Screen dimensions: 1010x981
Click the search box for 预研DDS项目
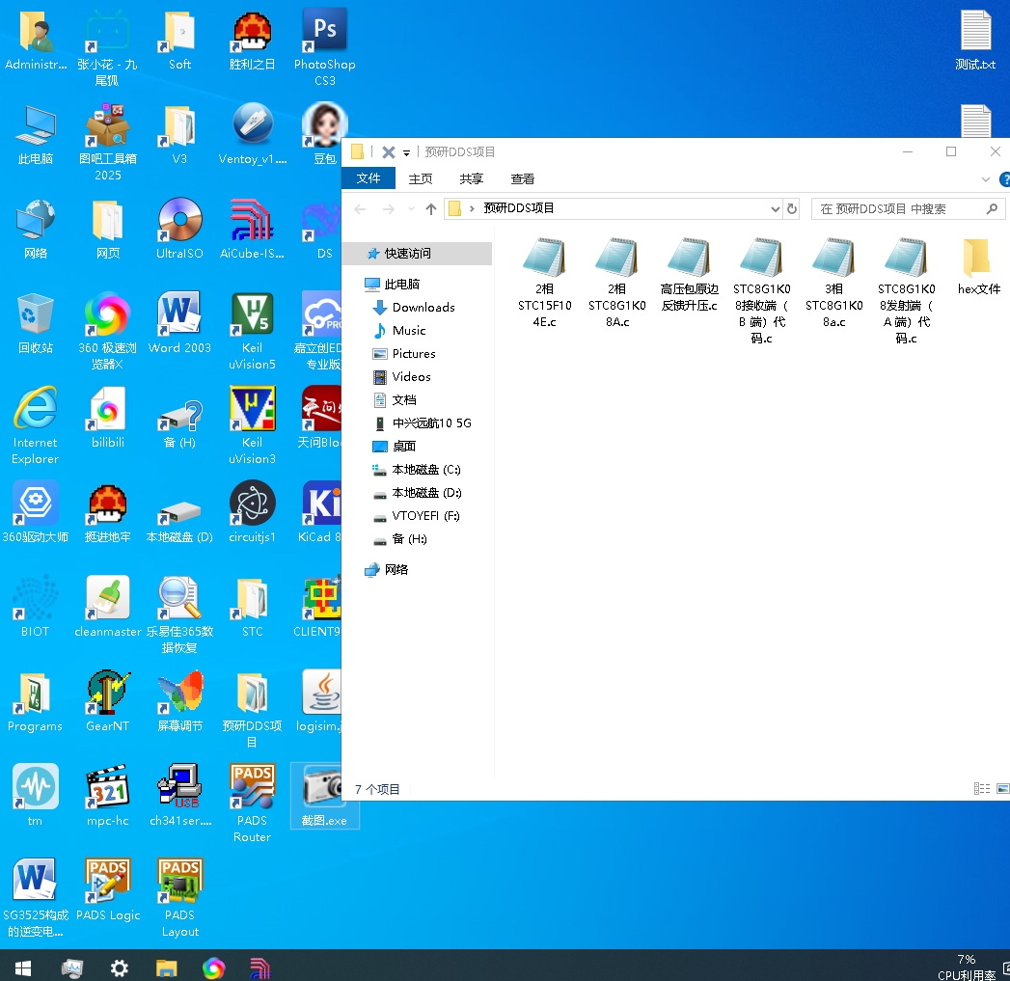click(897, 209)
